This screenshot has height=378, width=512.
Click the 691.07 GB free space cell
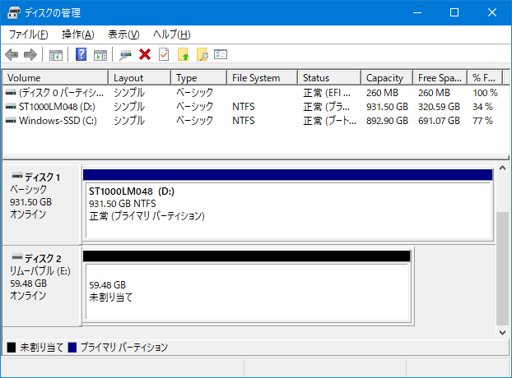tap(439, 121)
